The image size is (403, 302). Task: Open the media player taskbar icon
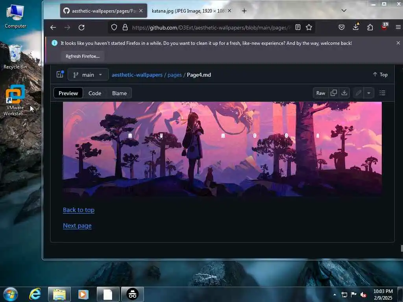click(83, 294)
